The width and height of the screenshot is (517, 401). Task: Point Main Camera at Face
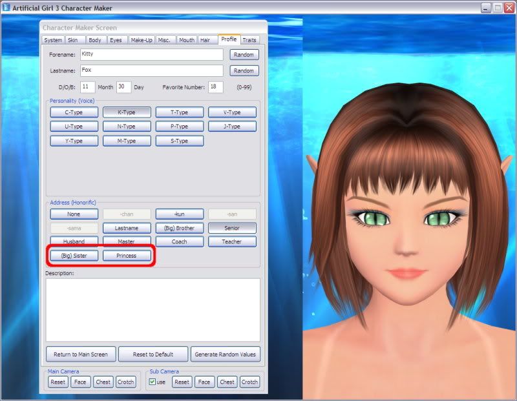(80, 382)
